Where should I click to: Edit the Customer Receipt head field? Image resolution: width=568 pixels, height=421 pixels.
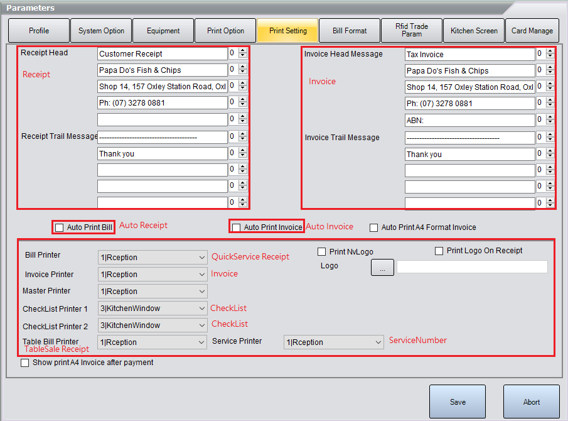(163, 53)
